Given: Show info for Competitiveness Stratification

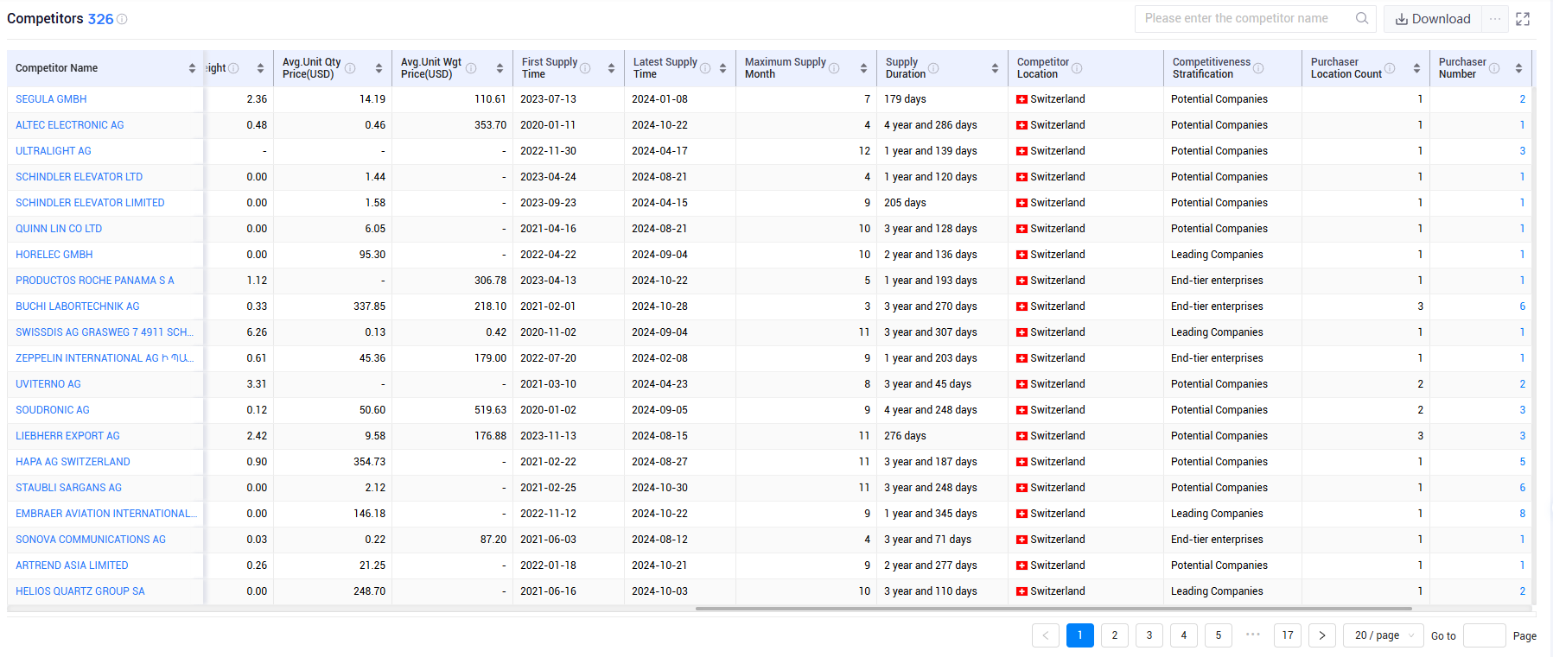Looking at the screenshot, I should click(1258, 68).
